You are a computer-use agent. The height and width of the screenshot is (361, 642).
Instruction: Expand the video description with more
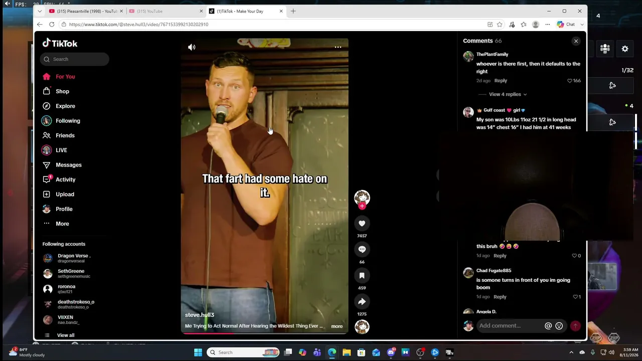click(337, 326)
